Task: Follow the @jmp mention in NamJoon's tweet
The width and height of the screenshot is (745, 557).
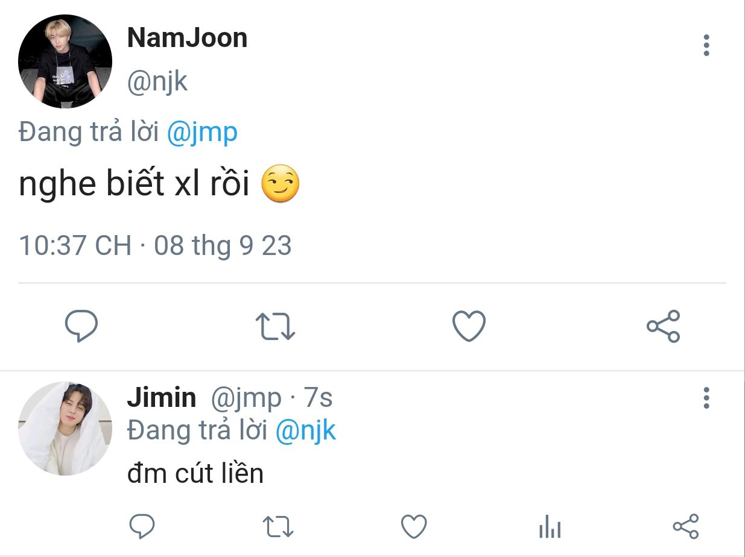Action: pyautogui.click(x=201, y=132)
